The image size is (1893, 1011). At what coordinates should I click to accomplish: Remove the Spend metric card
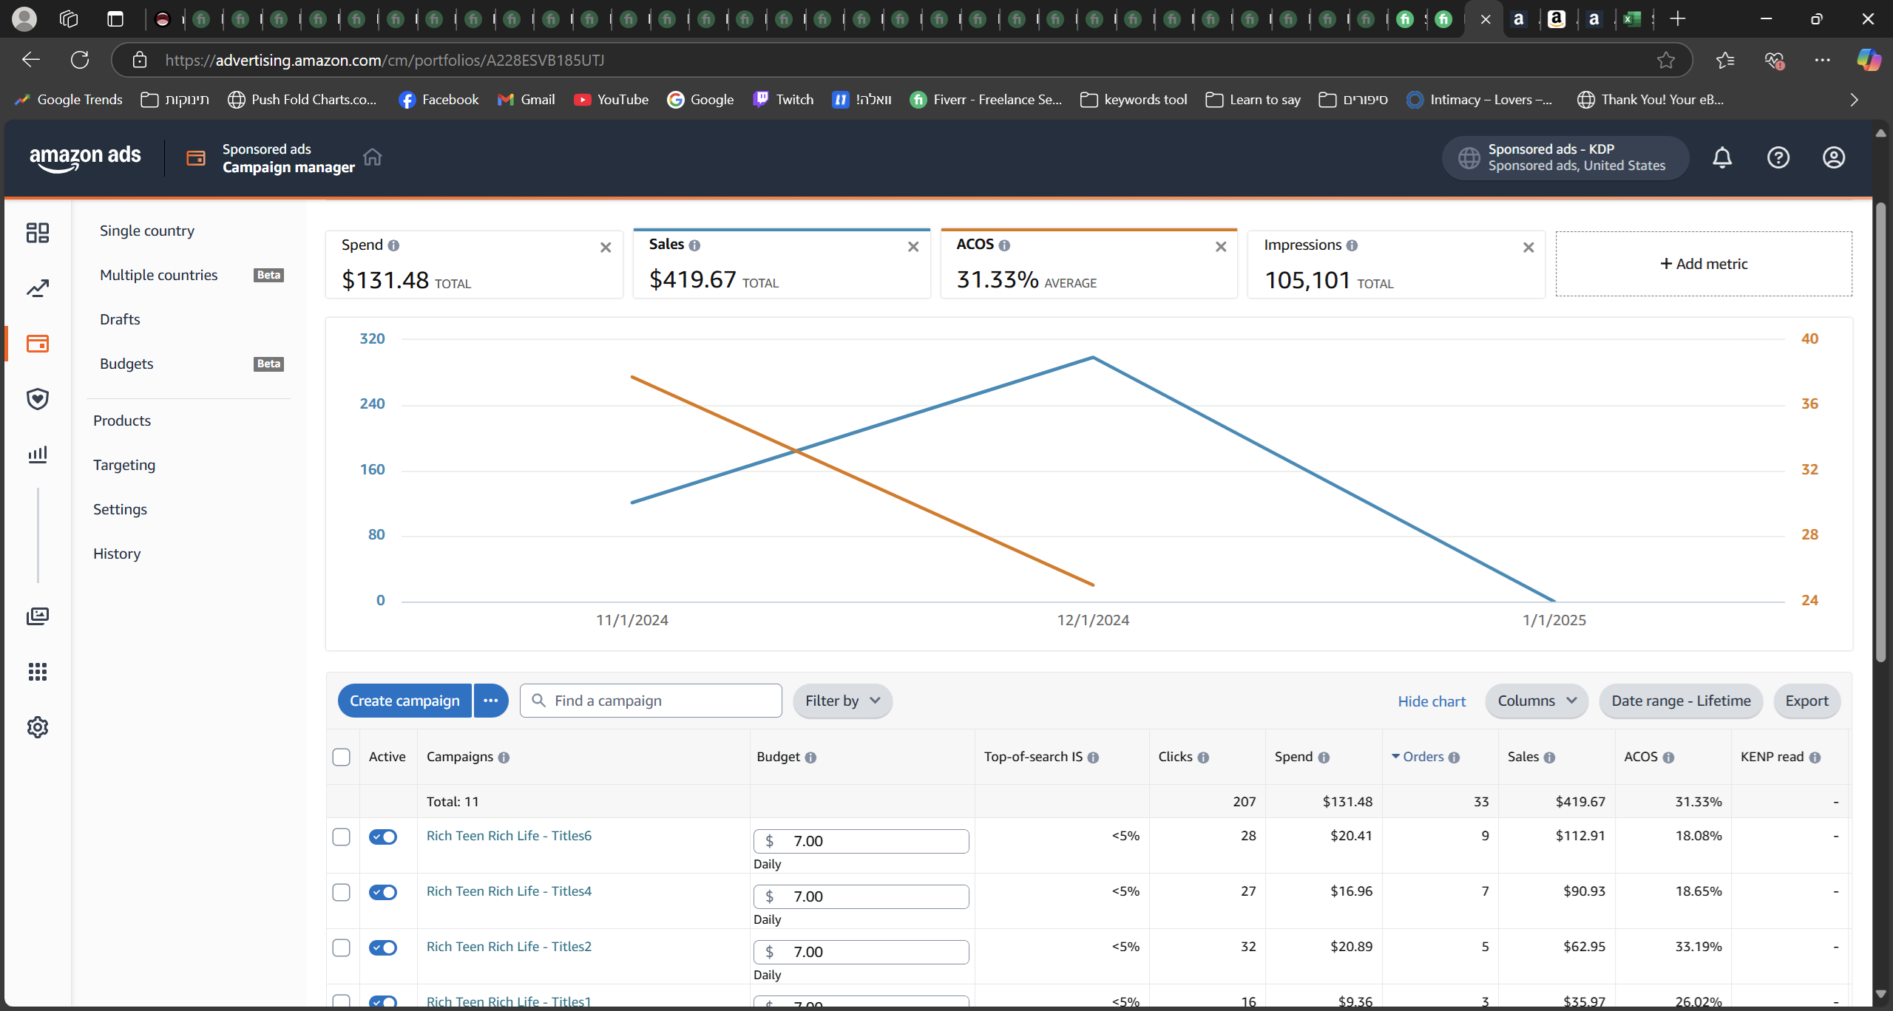(x=606, y=248)
